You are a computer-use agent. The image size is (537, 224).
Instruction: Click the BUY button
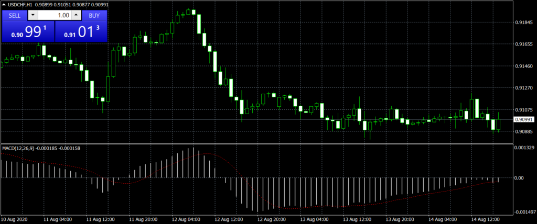tap(94, 15)
